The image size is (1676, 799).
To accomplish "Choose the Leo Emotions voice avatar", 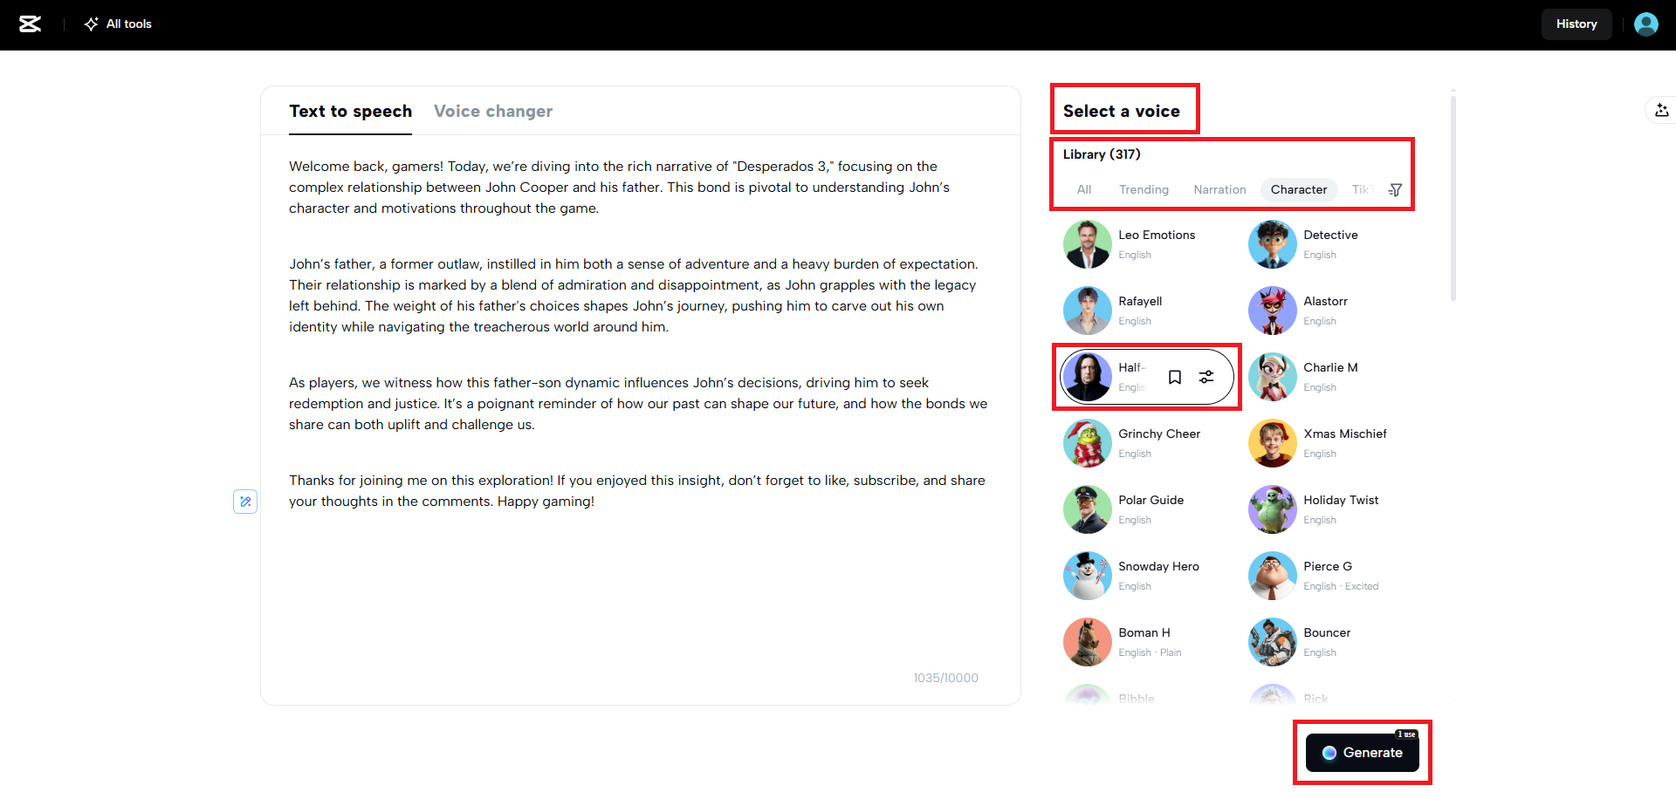I will click(x=1088, y=244).
